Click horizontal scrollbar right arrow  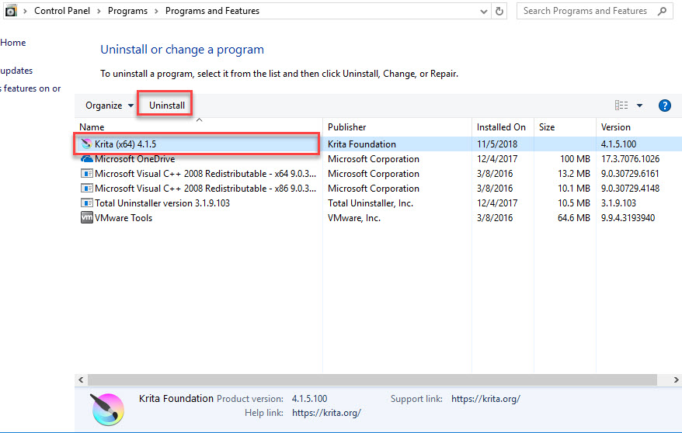[x=676, y=379]
